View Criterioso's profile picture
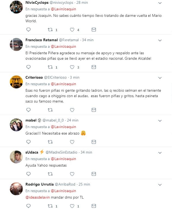Image resolution: width=172 pixels, height=210 pixels. coord(16,82)
